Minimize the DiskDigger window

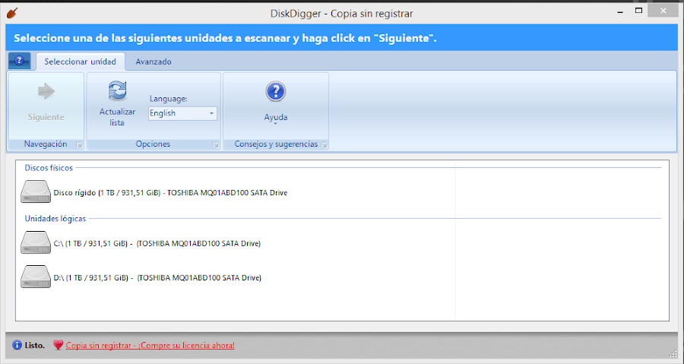620,11
